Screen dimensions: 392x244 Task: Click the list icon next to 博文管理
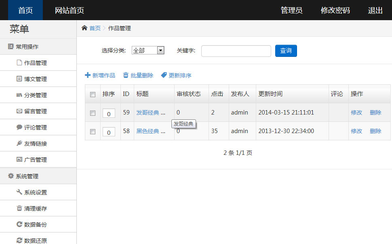[19, 79]
